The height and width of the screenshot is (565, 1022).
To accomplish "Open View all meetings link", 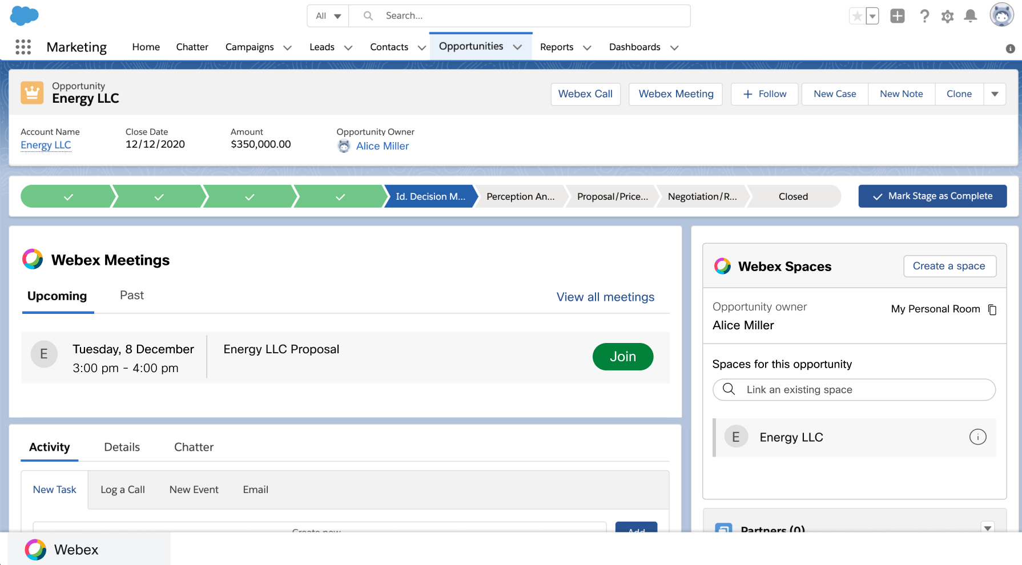I will click(x=605, y=297).
